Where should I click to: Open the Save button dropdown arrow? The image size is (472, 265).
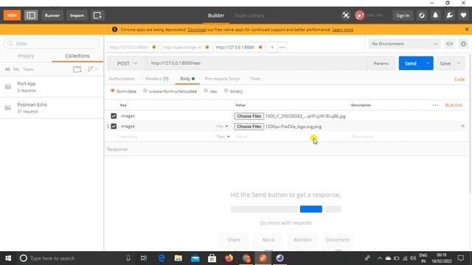(x=459, y=63)
